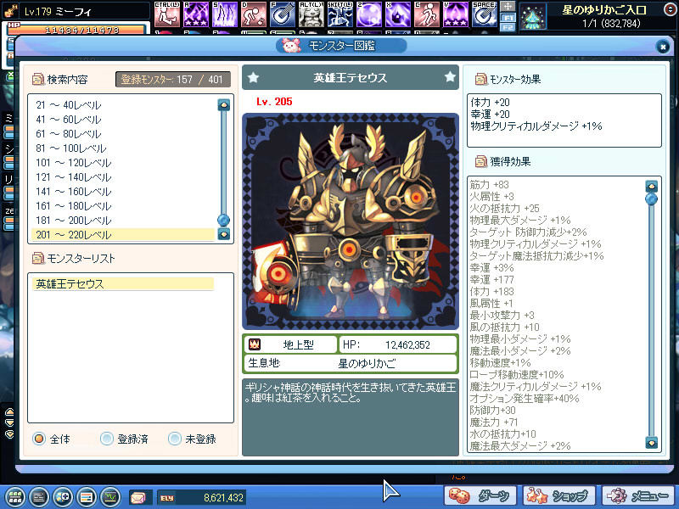
Task: Select the 登録済 radio button
Action: point(107,439)
